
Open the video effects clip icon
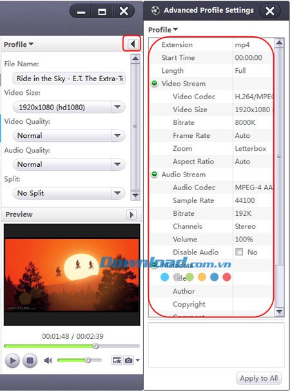[117, 360]
